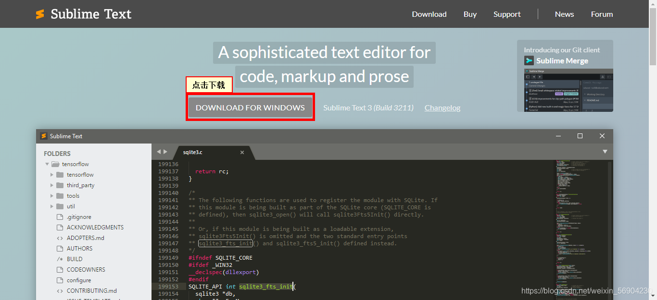Go to next tab with right arrow
The height and width of the screenshot is (300, 657).
[x=165, y=152]
